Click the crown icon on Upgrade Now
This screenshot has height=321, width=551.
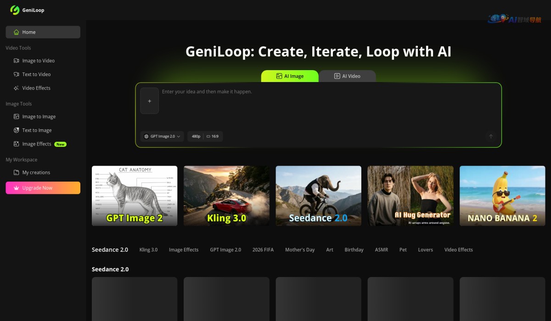coord(17,188)
